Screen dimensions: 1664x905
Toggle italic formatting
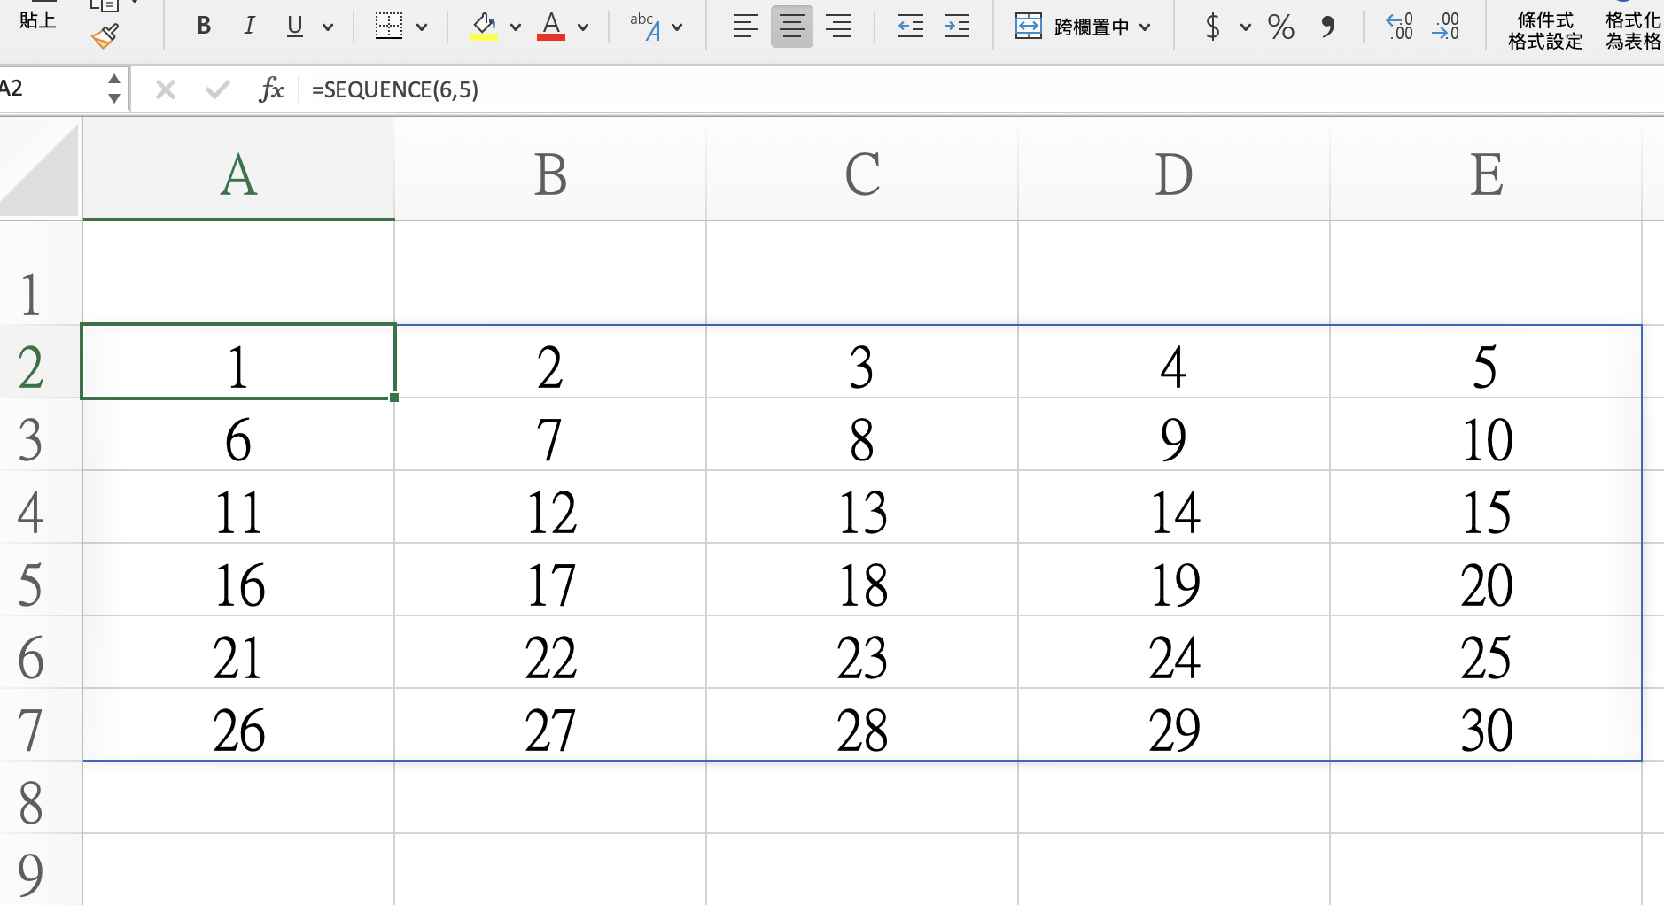(249, 27)
